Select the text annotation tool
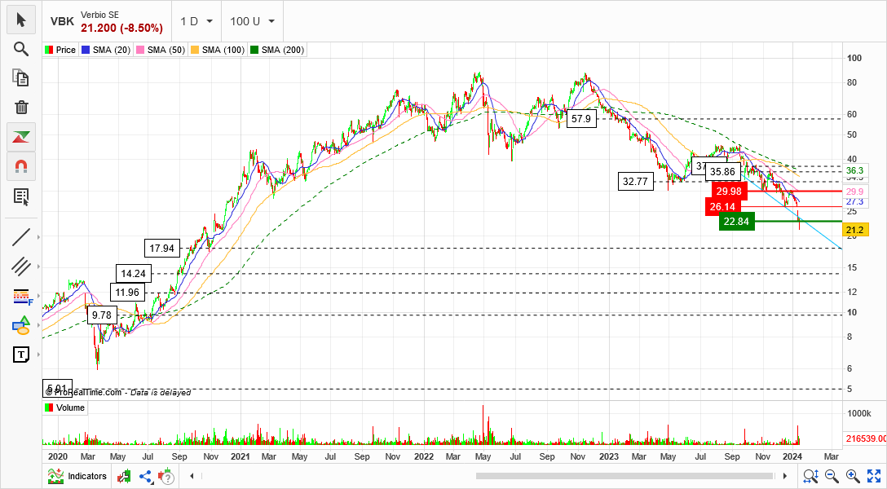Image resolution: width=887 pixels, height=489 pixels. (x=21, y=355)
